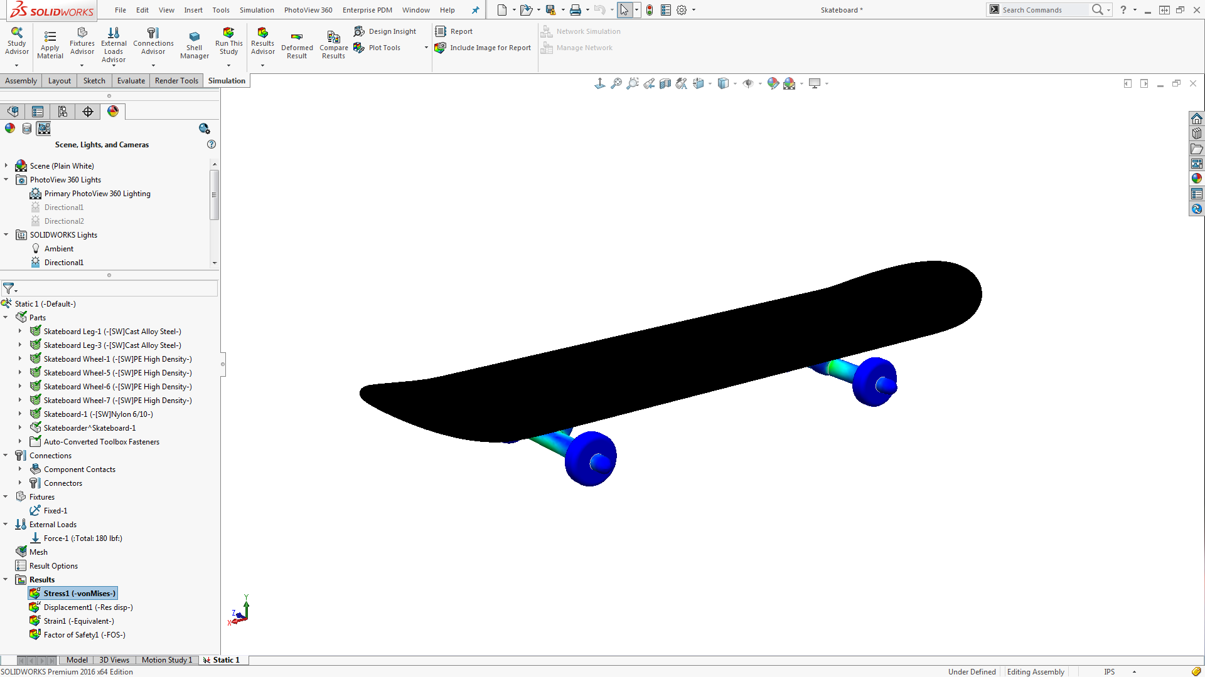The image size is (1205, 677).
Task: Click the Apply Material icon
Action: 50,36
